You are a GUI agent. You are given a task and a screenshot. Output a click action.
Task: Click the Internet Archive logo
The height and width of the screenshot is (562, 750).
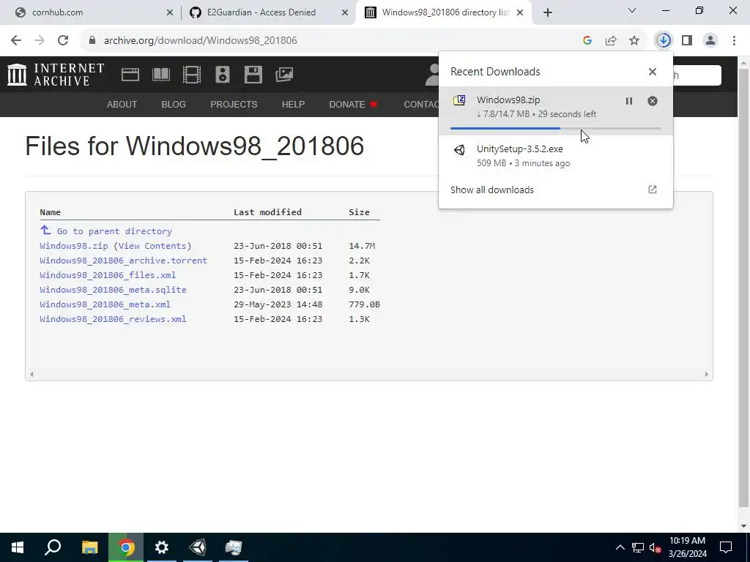56,75
